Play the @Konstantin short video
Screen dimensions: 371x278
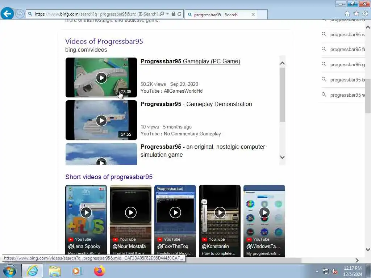220,221
